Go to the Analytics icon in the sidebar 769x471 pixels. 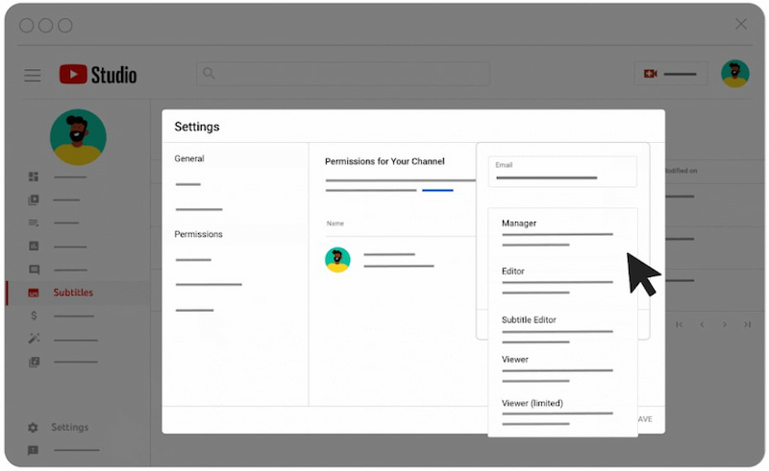34,247
